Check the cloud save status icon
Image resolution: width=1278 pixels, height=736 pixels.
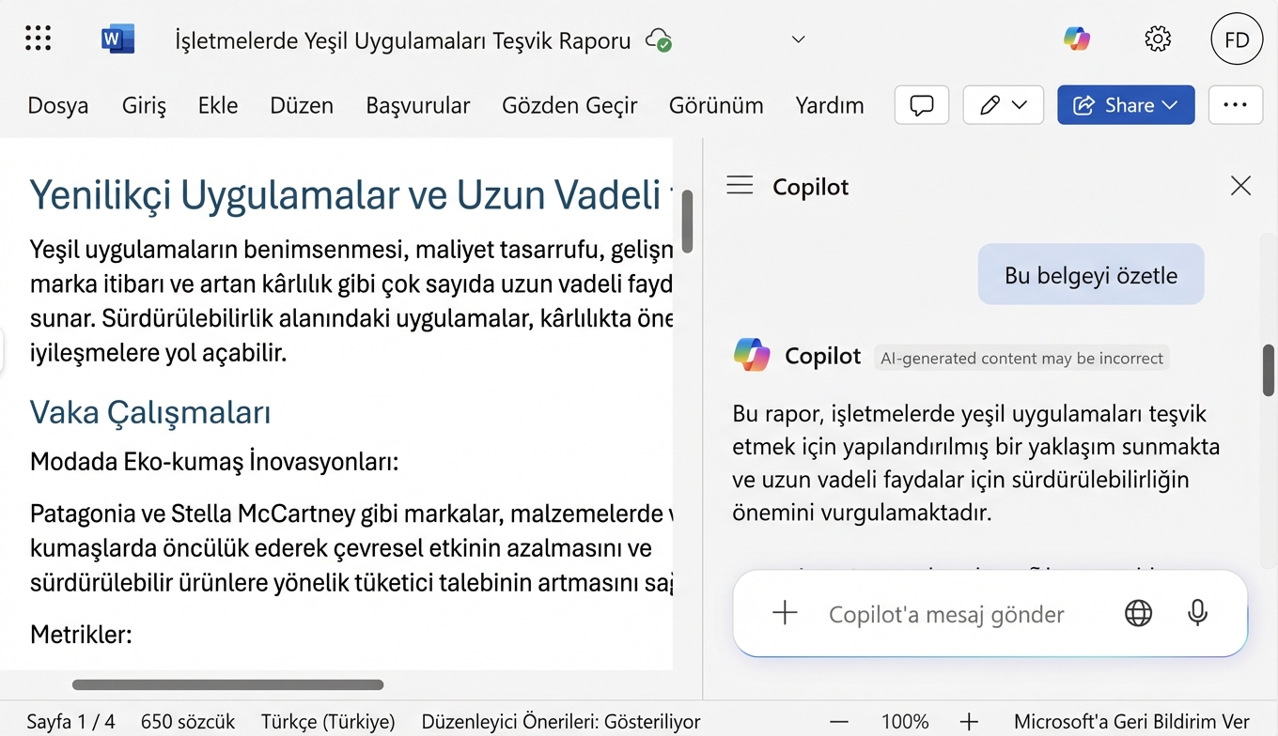pyautogui.click(x=659, y=39)
